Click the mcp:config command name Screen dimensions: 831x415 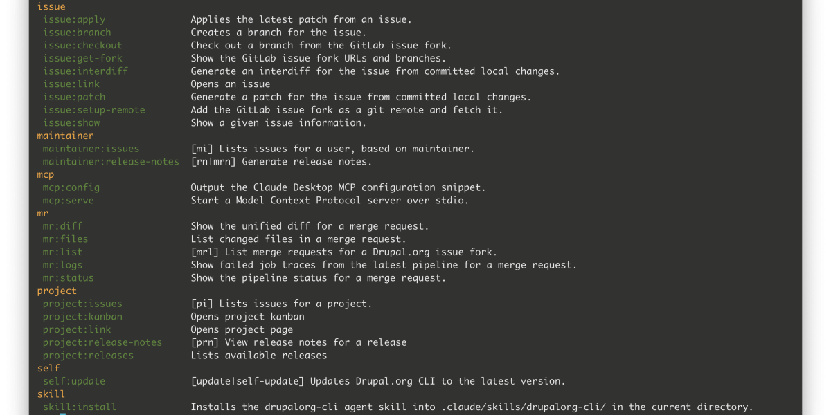pyautogui.click(x=71, y=187)
